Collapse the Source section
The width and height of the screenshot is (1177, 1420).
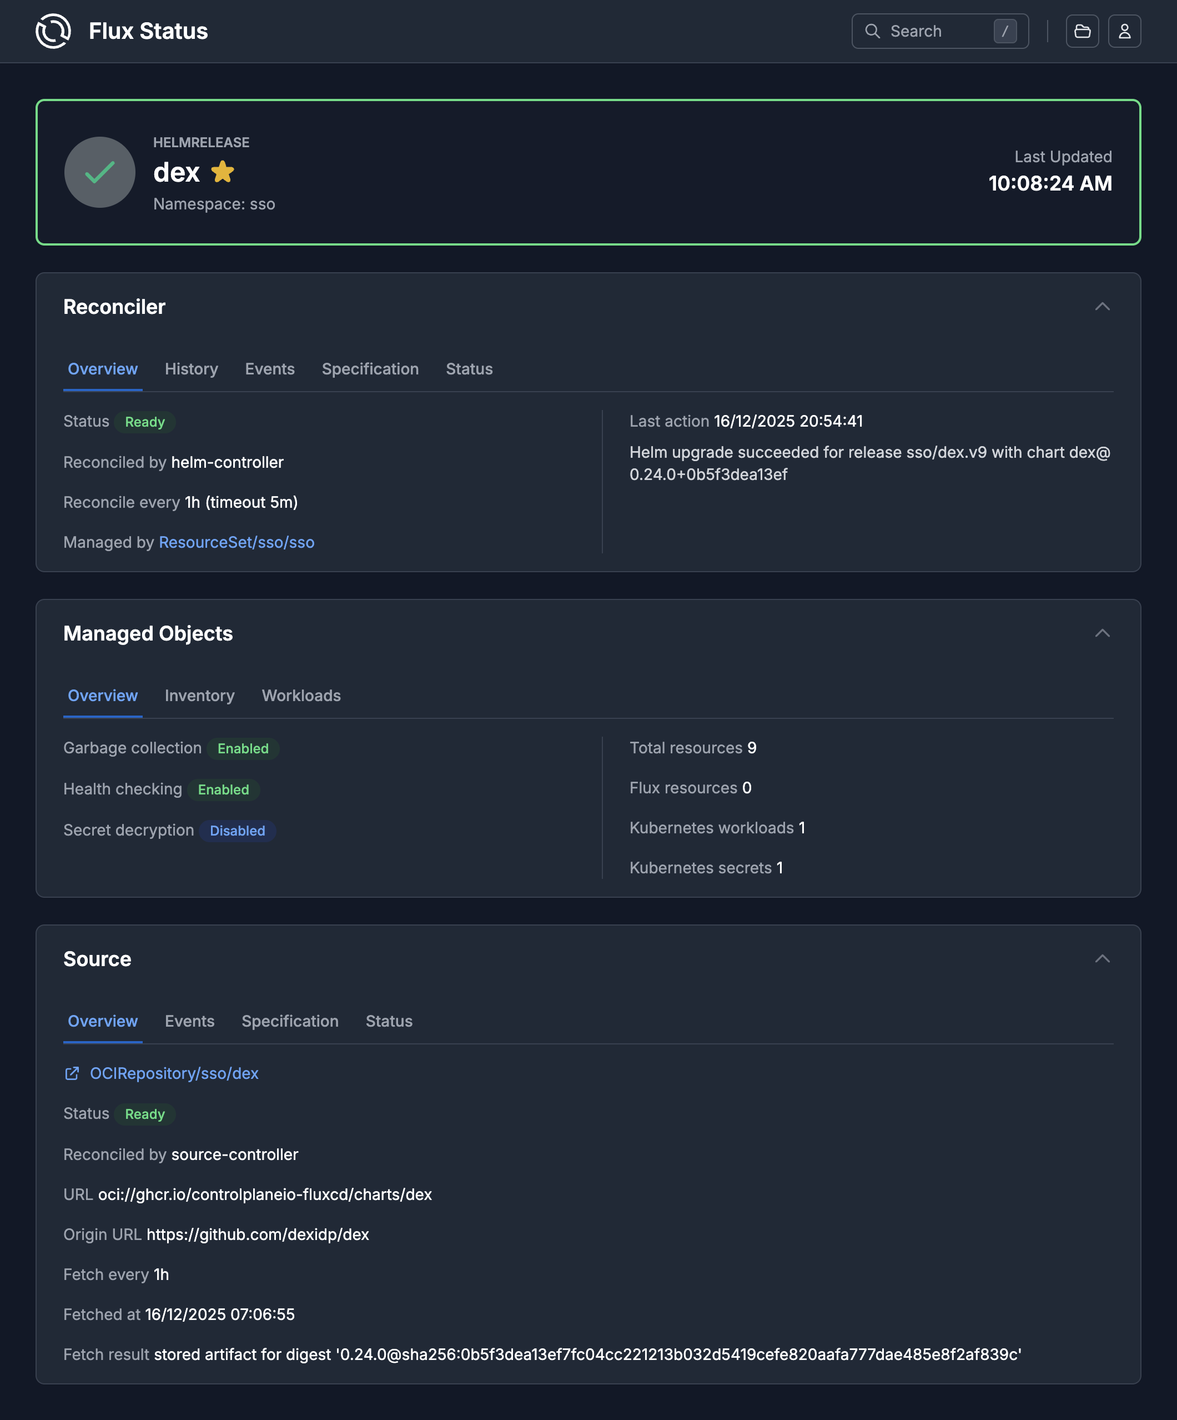point(1103,959)
